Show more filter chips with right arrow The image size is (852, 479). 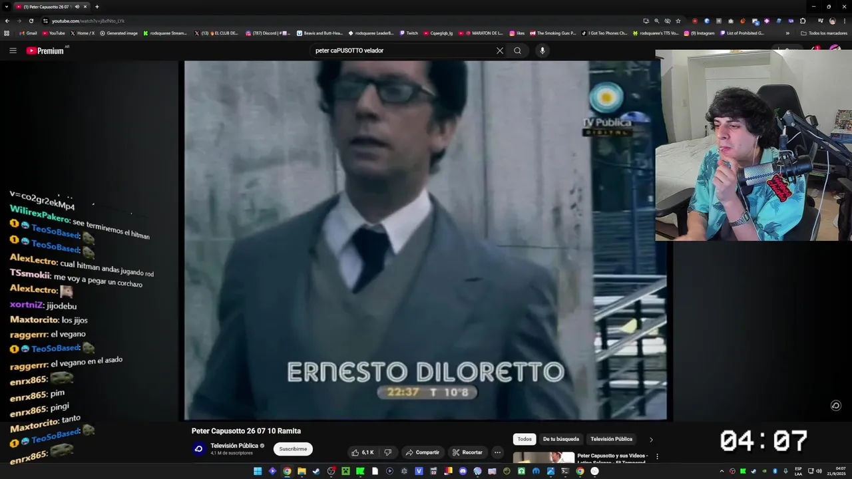tap(651, 439)
